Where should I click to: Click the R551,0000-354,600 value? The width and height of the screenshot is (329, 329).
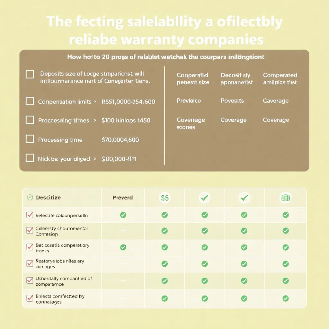pos(128,102)
